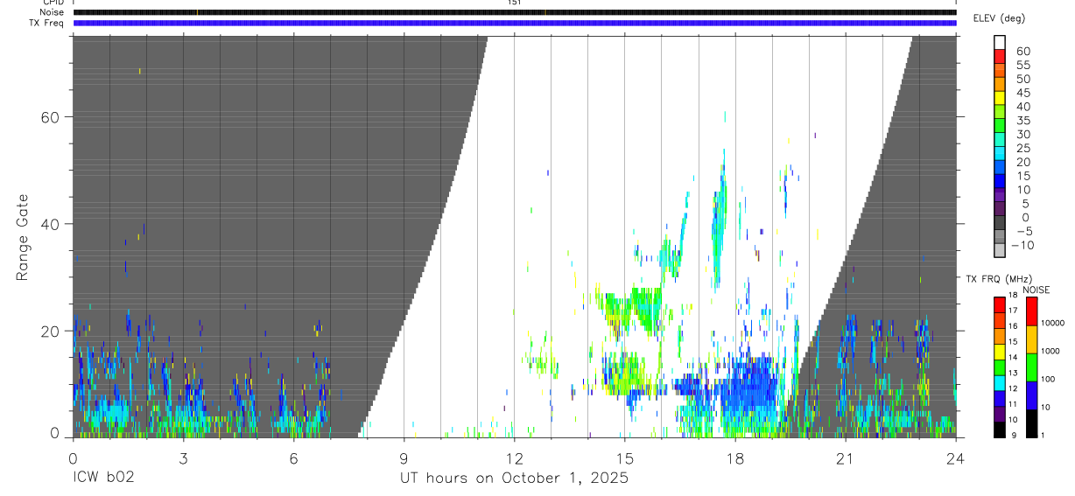The width and height of the screenshot is (1075, 496).
Task: Pick the yellow segment of the ELEV colorbar
Action: tap(1000, 97)
